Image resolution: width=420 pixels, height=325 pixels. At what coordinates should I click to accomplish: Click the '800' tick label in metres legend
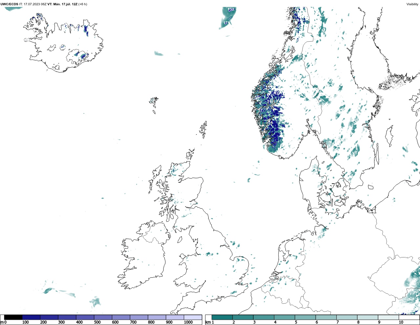[151, 322]
